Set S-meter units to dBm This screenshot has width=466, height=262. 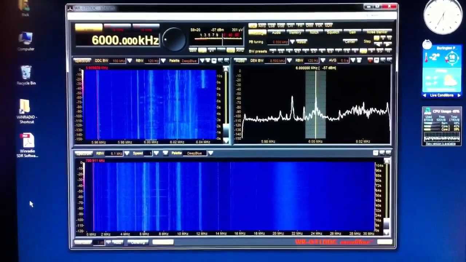pyautogui.click(x=193, y=50)
